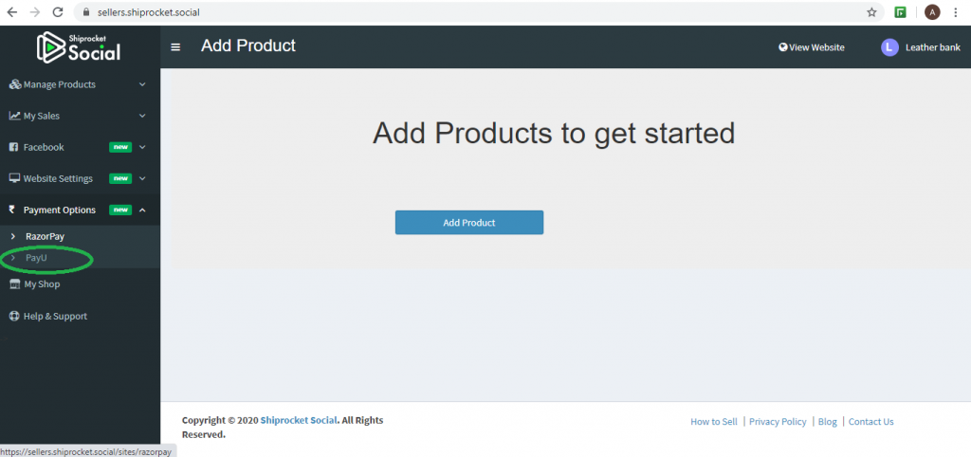Click View Website link
971x457 pixels.
pos(812,47)
